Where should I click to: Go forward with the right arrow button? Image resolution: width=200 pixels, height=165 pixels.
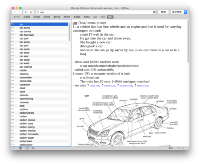(x=19, y=12)
